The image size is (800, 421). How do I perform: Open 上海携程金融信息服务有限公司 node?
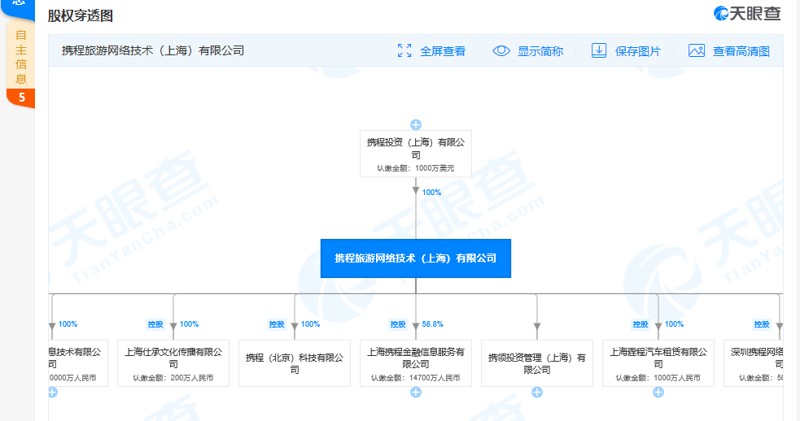click(x=416, y=363)
